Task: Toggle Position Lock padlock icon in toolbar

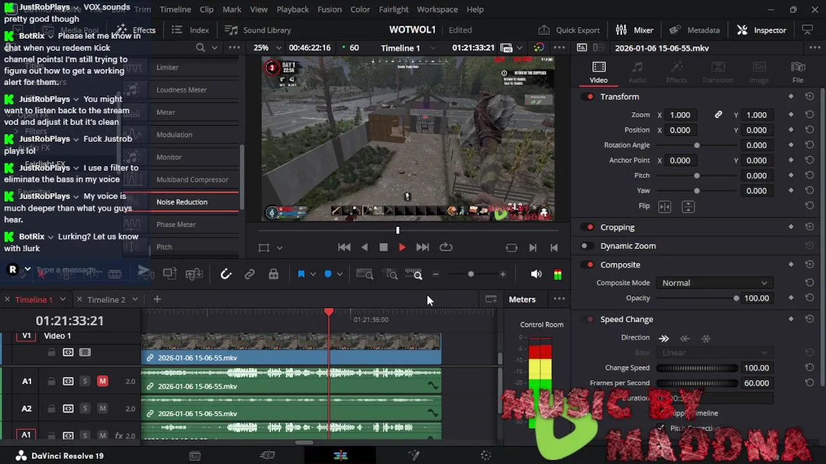Action: coord(274,275)
